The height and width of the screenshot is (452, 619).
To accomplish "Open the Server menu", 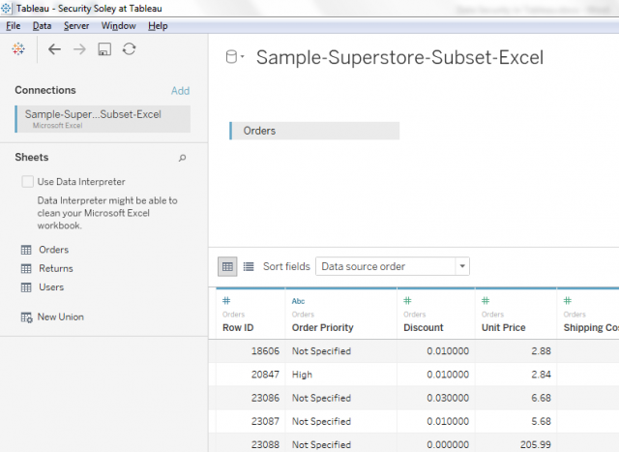I will [76, 26].
